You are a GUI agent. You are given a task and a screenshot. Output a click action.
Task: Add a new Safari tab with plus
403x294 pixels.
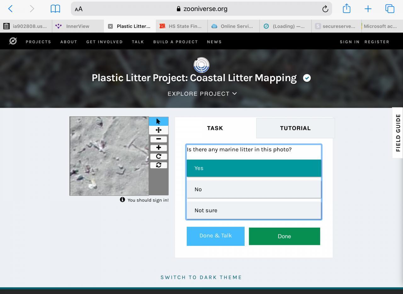click(368, 9)
